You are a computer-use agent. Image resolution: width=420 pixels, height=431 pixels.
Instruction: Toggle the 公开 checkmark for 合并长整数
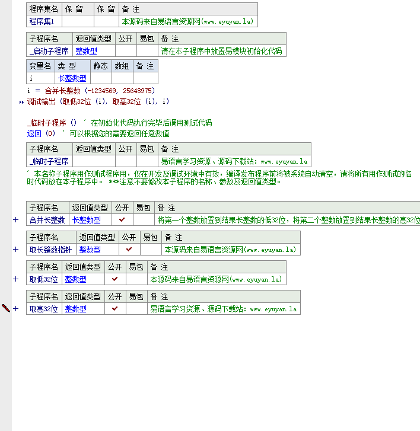coord(122,220)
